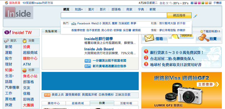The image size is (225, 109).
Task: Click the newspaper icon beside 資訊
Action: 6,41
